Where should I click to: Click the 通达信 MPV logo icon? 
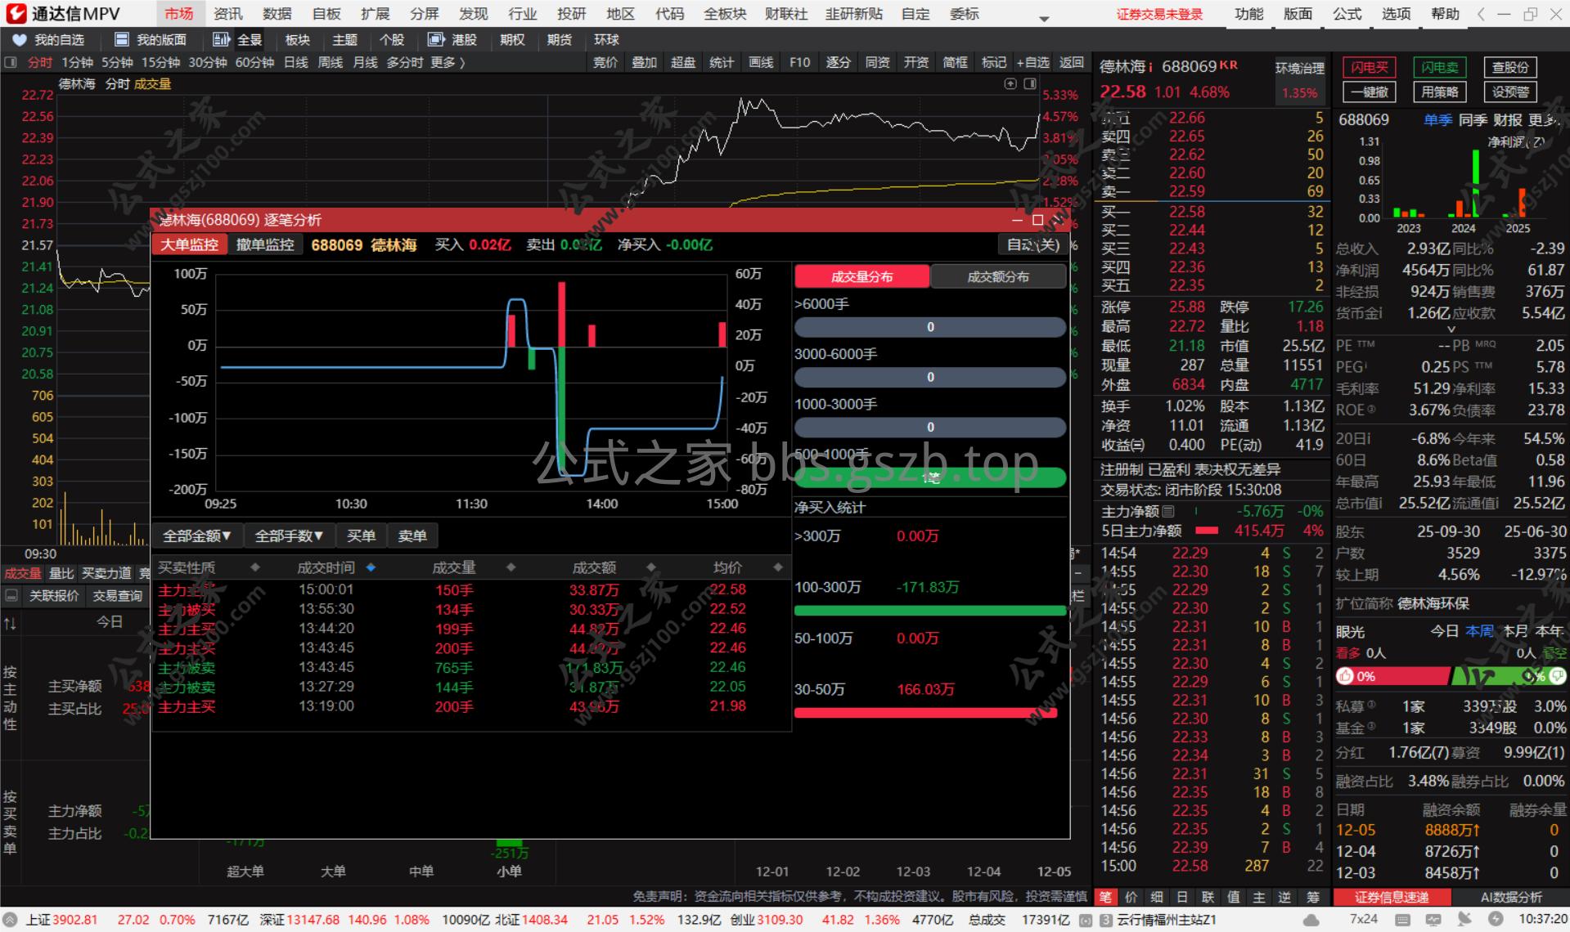pyautogui.click(x=16, y=14)
